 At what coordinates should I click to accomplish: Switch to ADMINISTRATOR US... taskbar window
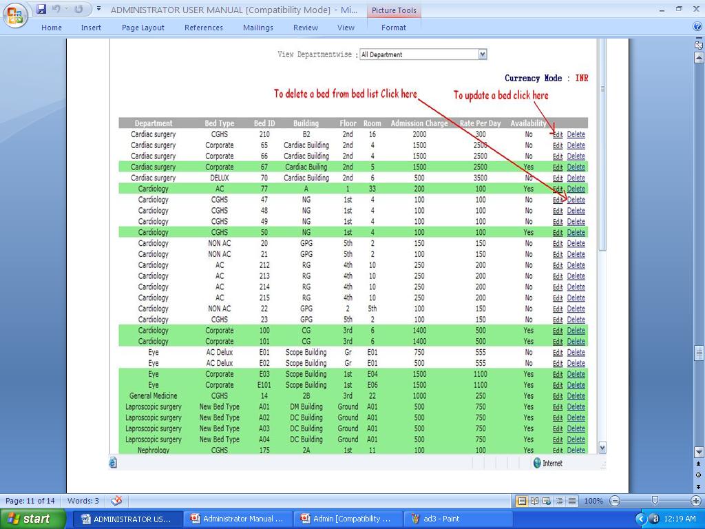click(127, 519)
